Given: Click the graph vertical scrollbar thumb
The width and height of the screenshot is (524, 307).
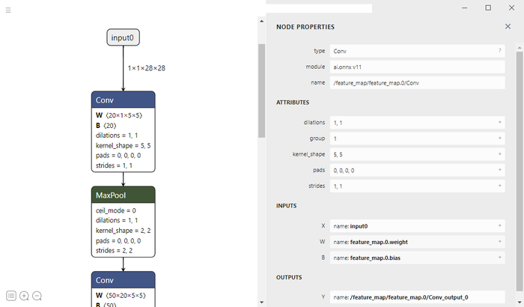Looking at the screenshot, I should tap(261, 90).
